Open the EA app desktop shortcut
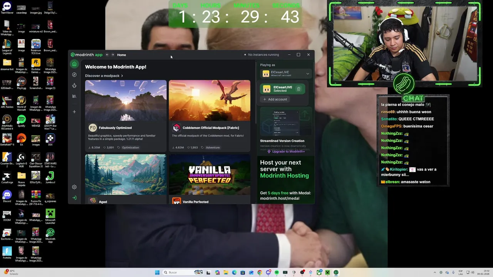 pyautogui.click(x=22, y=140)
